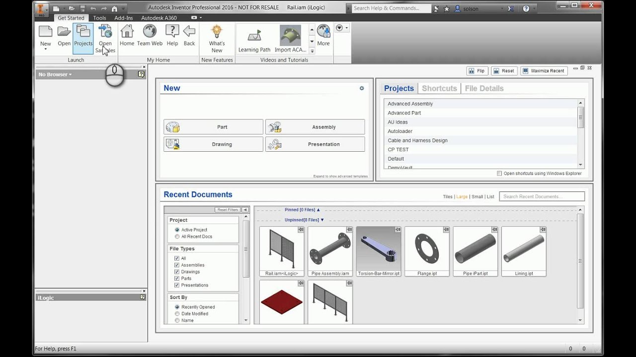Open the Favorites star in the title bar
636x357 pixels.
446,8
